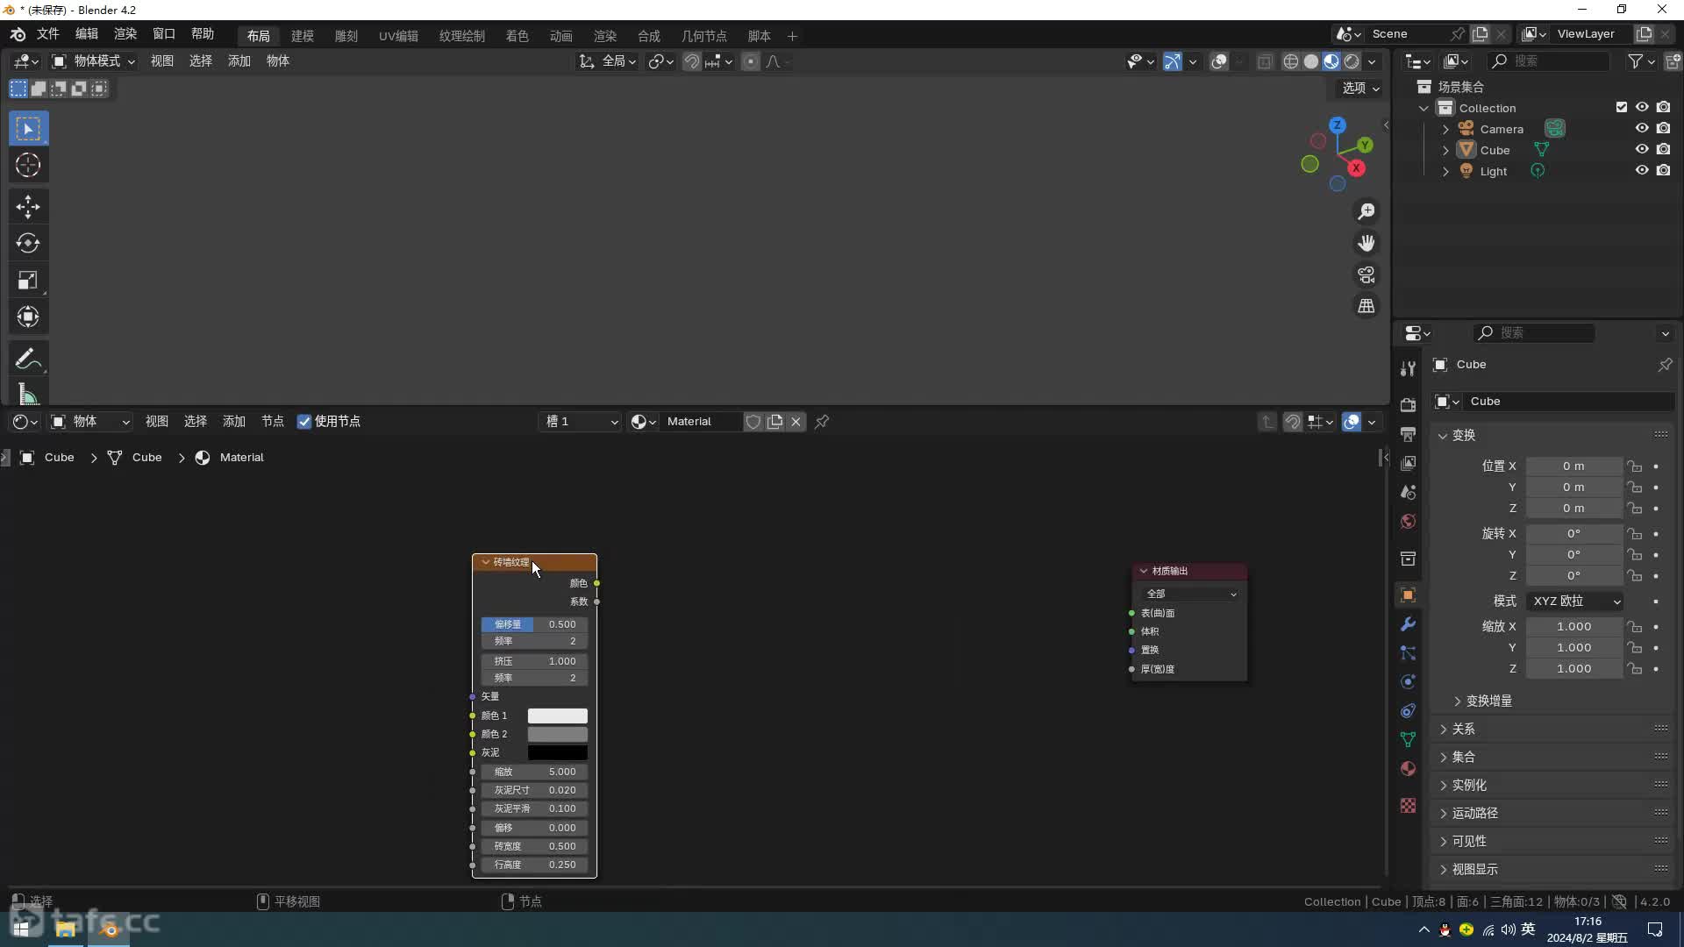This screenshot has height=947, width=1684.
Task: Open the XYZ 欧拉 rotation mode dropdown
Action: 1575,602
